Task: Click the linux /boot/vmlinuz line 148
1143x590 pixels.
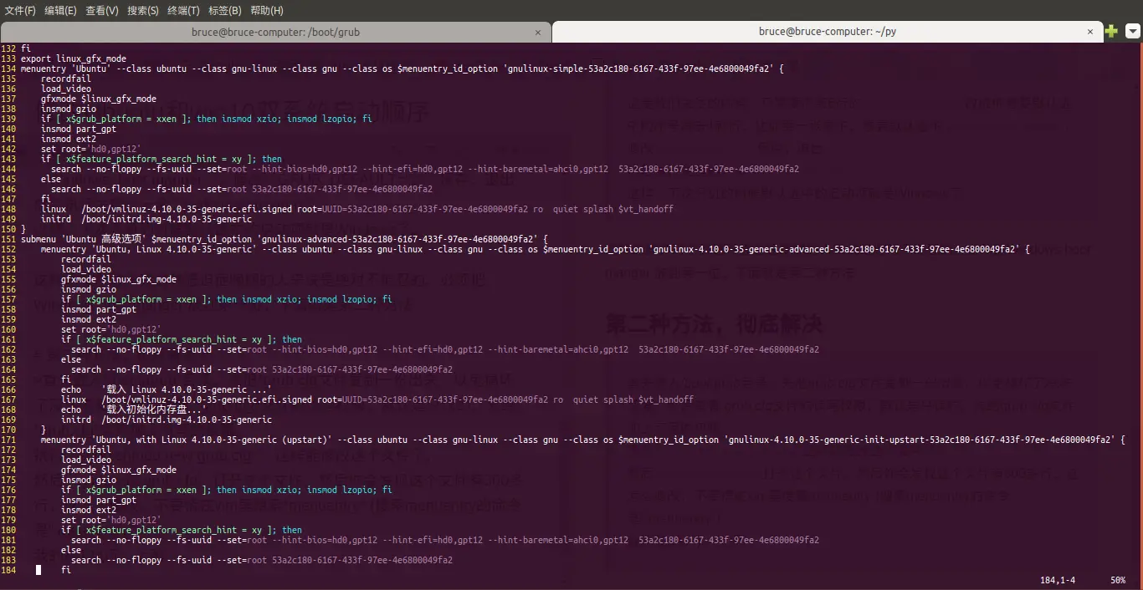Action: [x=357, y=209]
